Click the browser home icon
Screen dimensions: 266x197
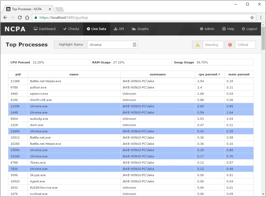[x=27, y=18]
